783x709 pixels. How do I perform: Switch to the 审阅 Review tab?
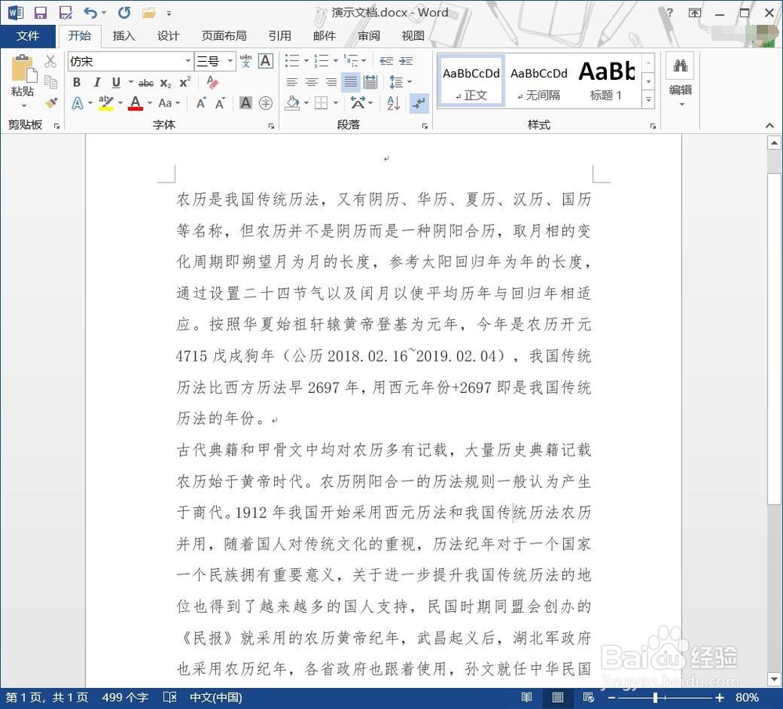tap(369, 36)
